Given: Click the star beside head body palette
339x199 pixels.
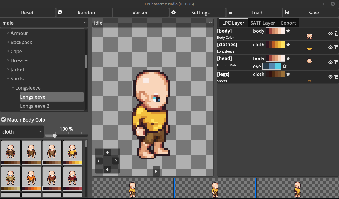Looking at the screenshot, I should tap(288, 58).
